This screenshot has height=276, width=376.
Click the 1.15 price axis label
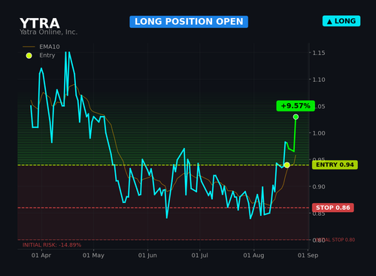(319, 53)
